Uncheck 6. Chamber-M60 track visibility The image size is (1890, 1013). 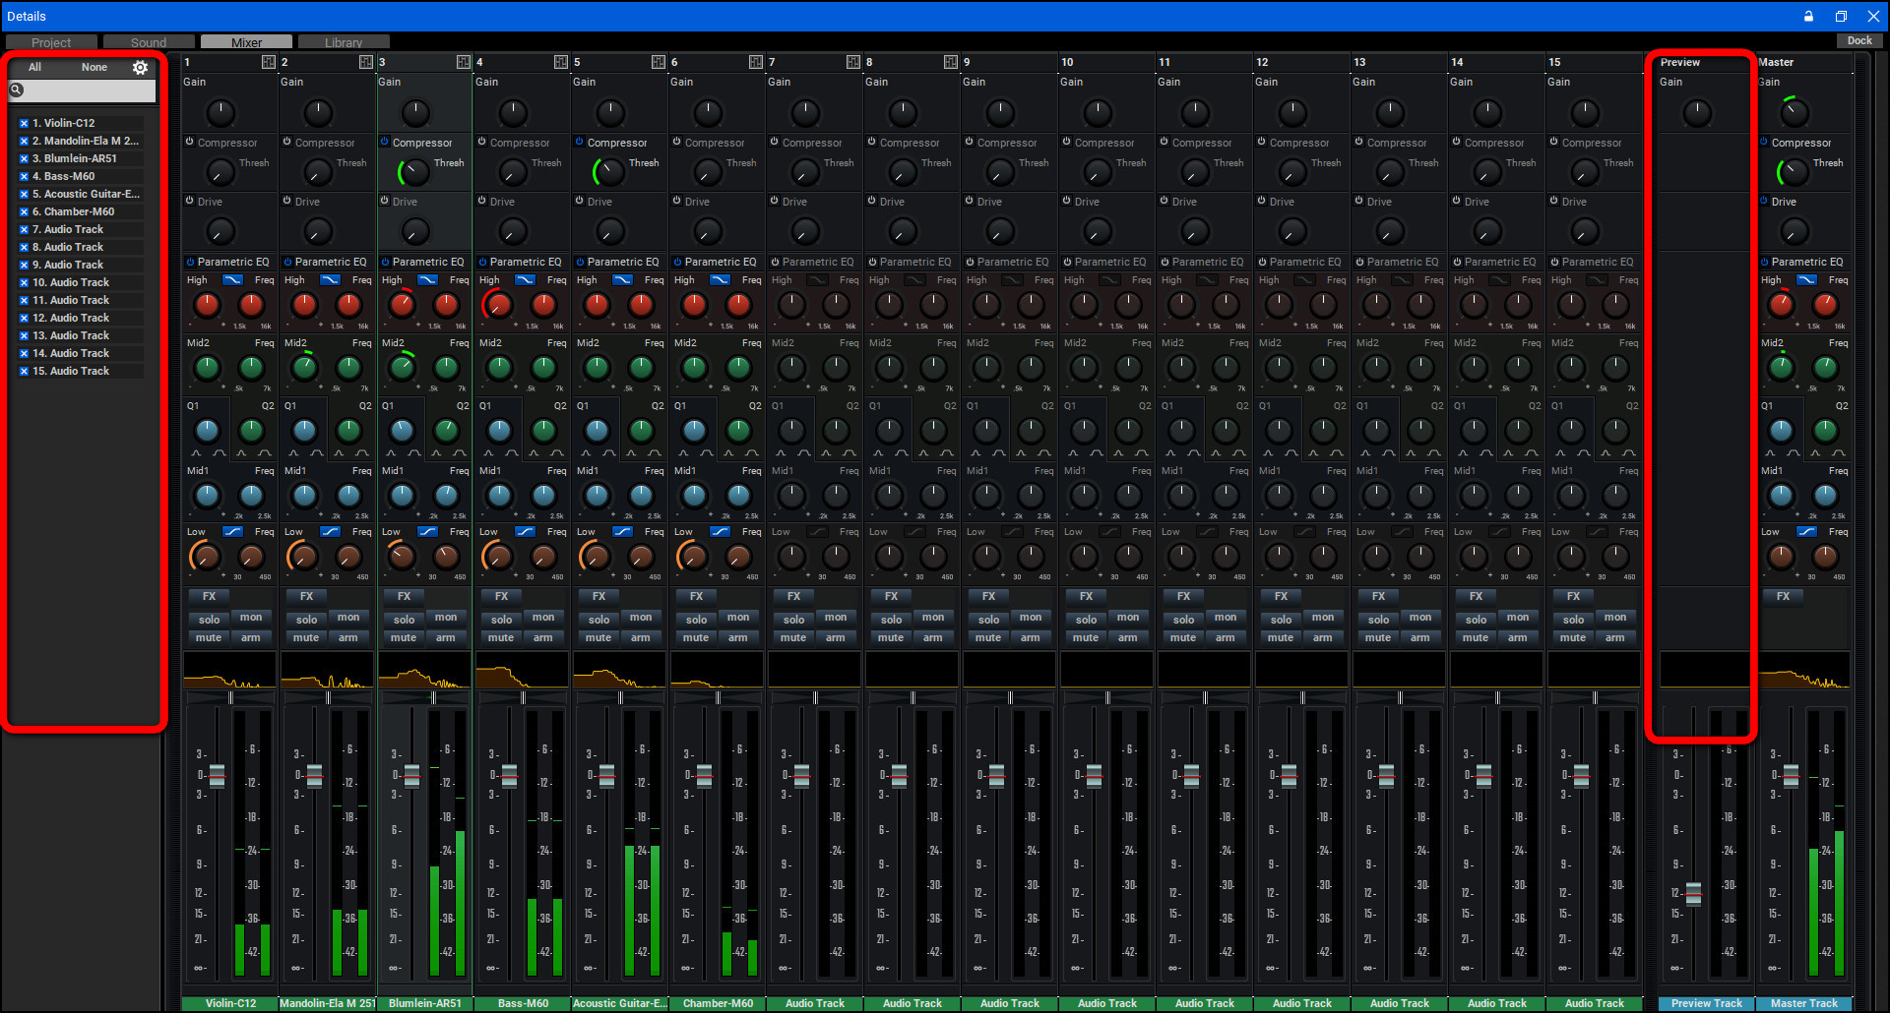[x=24, y=211]
